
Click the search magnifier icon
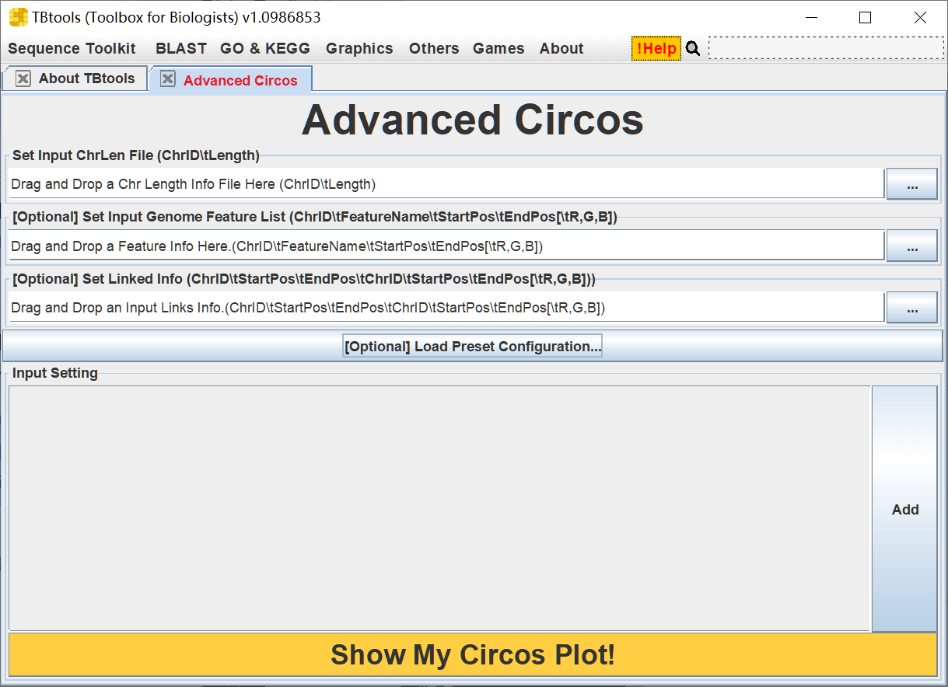click(x=693, y=48)
